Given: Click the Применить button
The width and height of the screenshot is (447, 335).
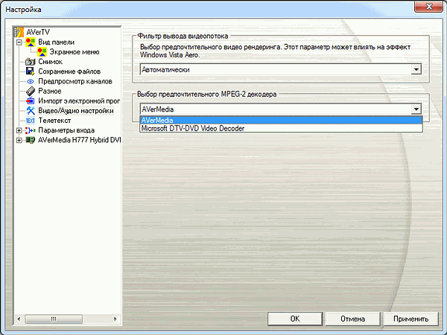Looking at the screenshot, I should pos(410,319).
